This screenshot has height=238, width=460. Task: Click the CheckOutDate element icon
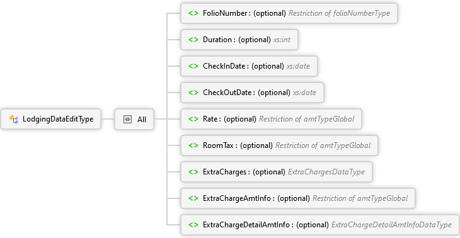pos(193,93)
